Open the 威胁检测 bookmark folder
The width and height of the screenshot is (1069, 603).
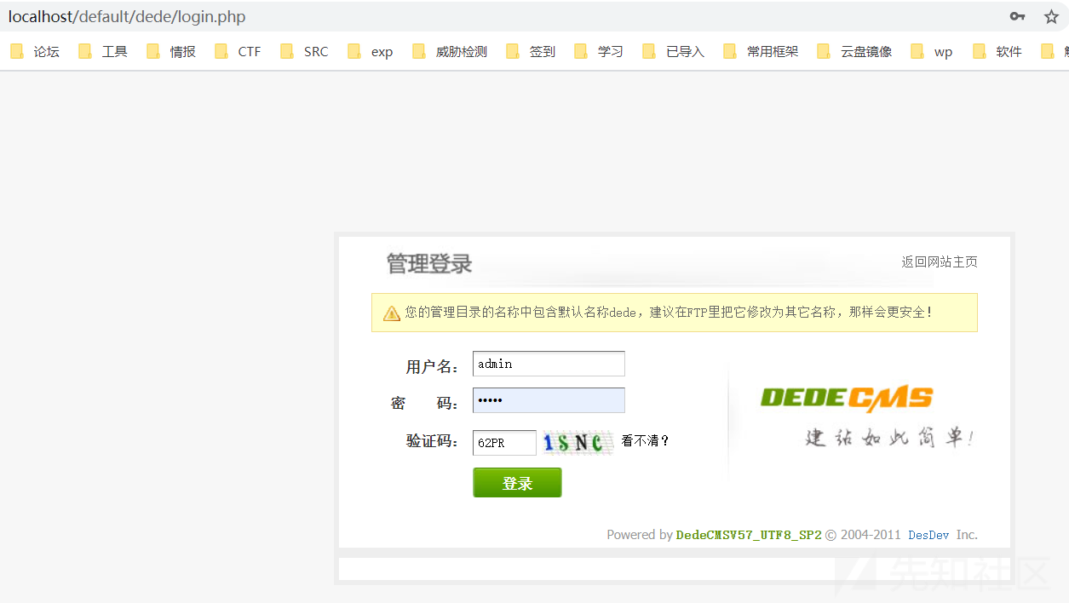[x=450, y=52]
